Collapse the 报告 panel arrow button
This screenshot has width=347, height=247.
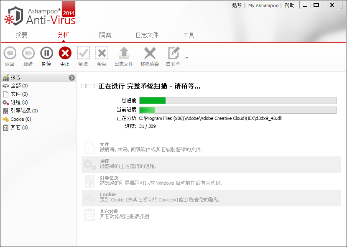(x=72, y=77)
